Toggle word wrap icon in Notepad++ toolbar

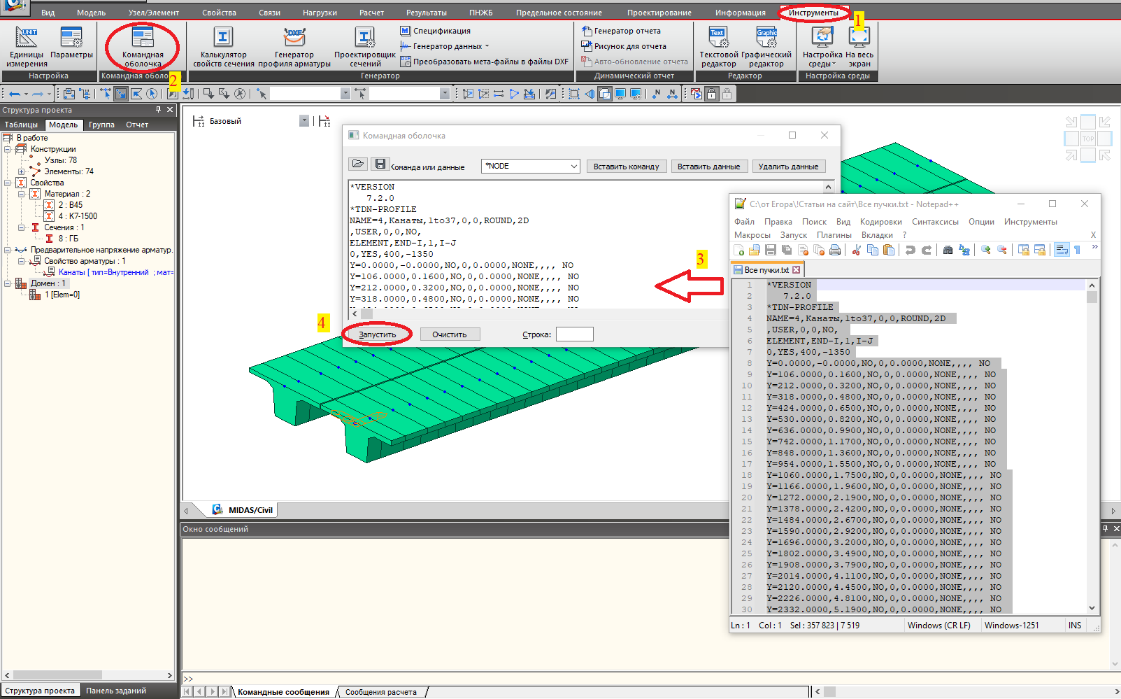point(1061,250)
